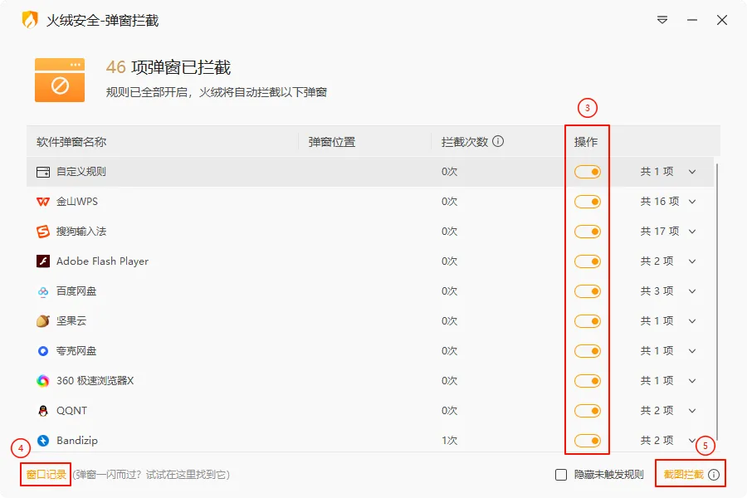This screenshot has height=498, width=747.
Task: Expand the 百度网盘 共 3 项 chevron
Action: point(692,291)
